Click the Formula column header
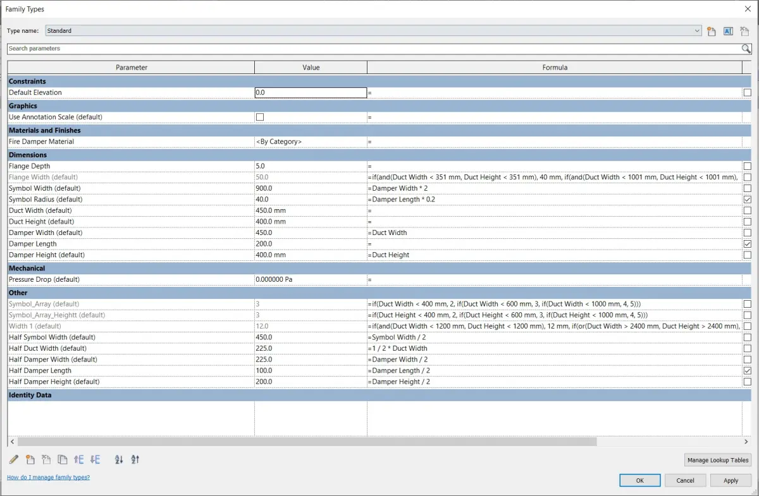Image resolution: width=759 pixels, height=496 pixels. [555, 68]
